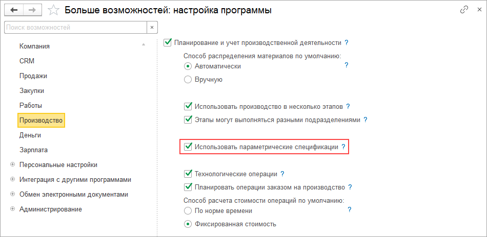487x237 pixels.
Task: Open help for Использовать параметрические спецификации
Action: point(343,147)
